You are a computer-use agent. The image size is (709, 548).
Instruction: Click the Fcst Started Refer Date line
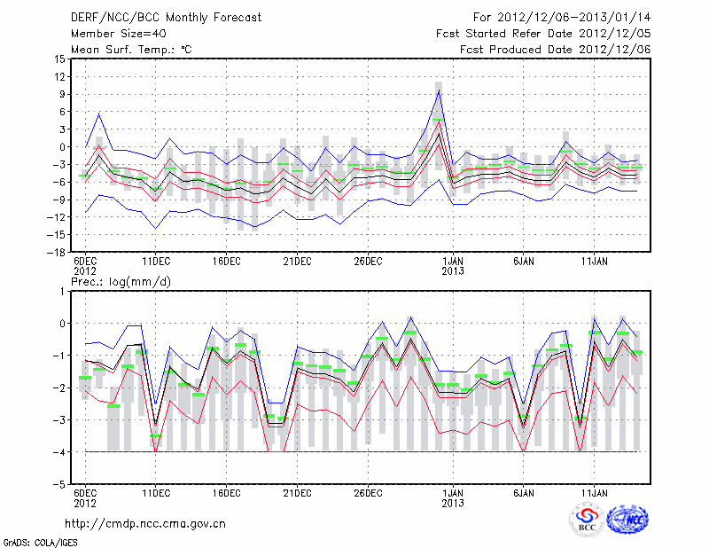coord(543,33)
